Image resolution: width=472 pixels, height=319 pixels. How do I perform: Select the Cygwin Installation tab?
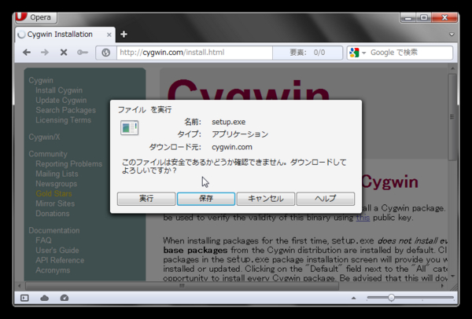coord(65,35)
